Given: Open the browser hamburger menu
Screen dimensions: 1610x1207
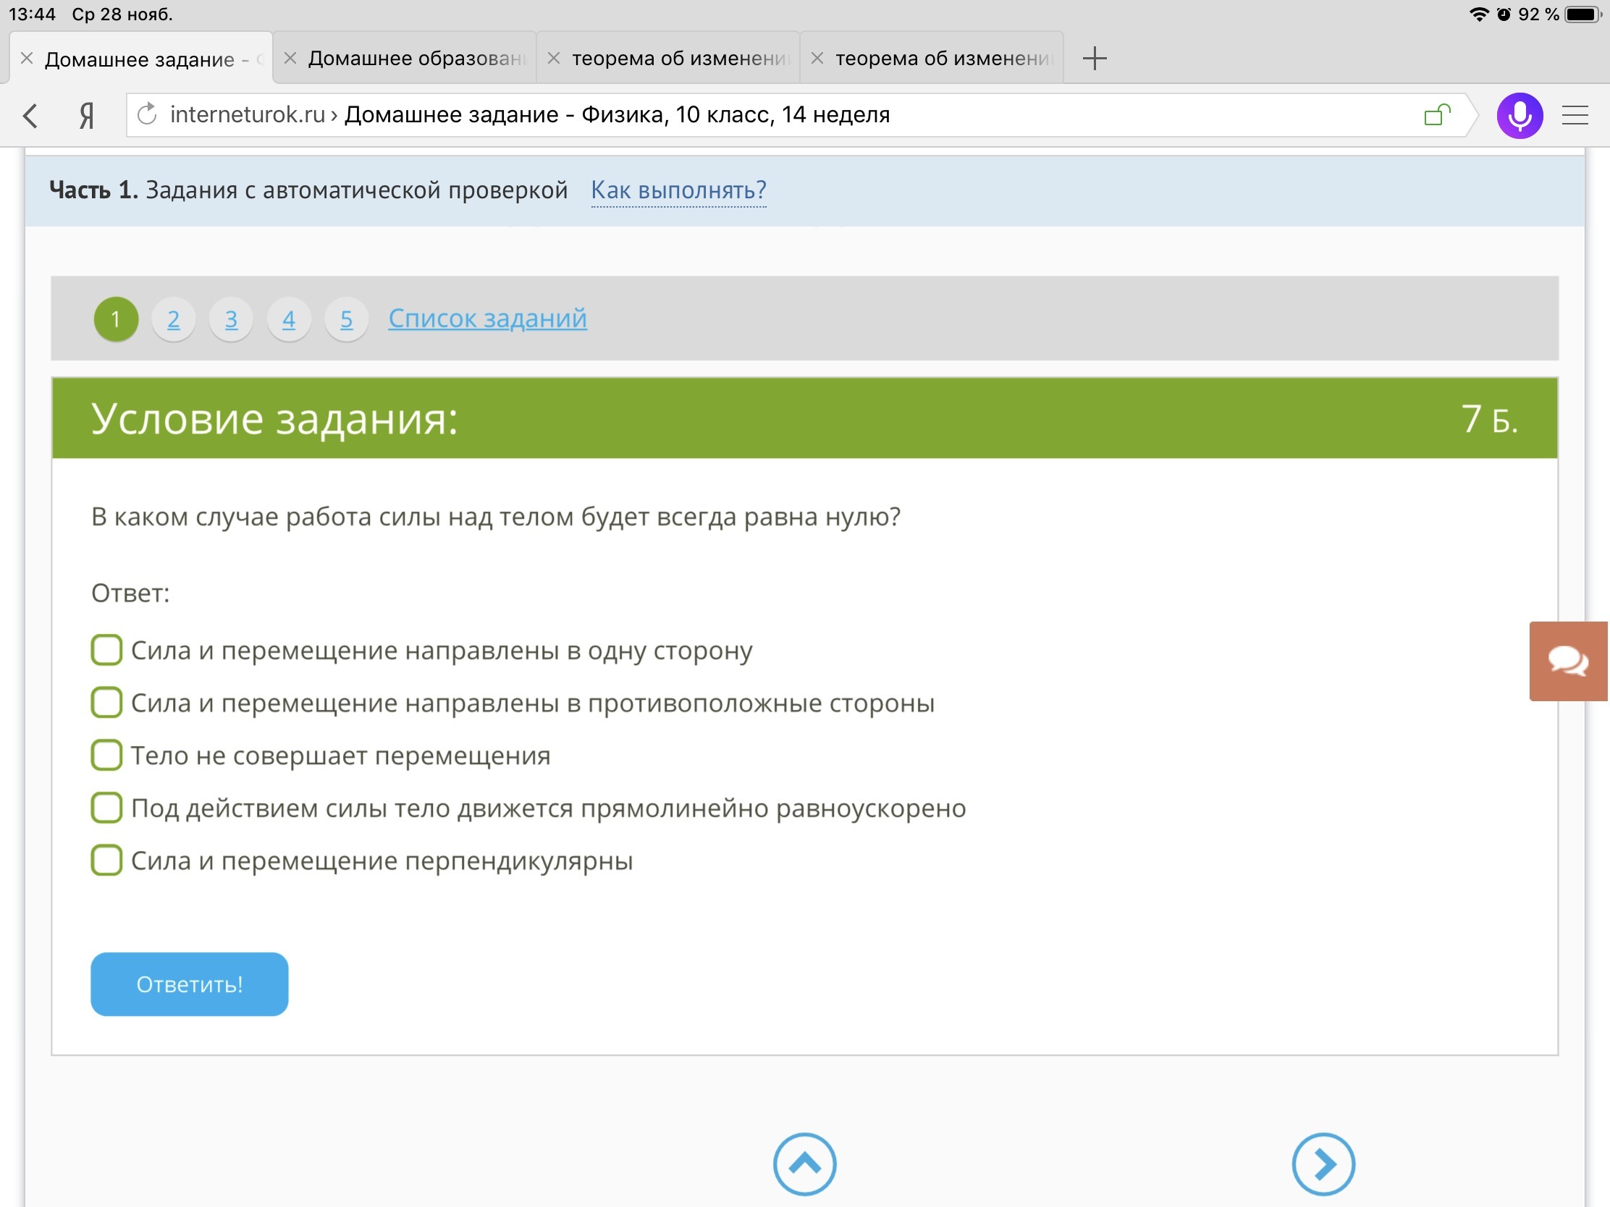Looking at the screenshot, I should pyautogui.click(x=1575, y=115).
